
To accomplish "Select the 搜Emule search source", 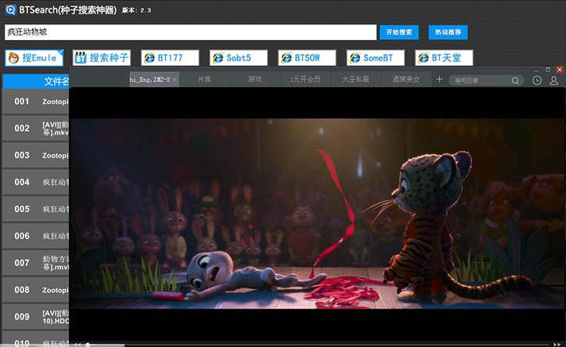I will tap(34, 58).
